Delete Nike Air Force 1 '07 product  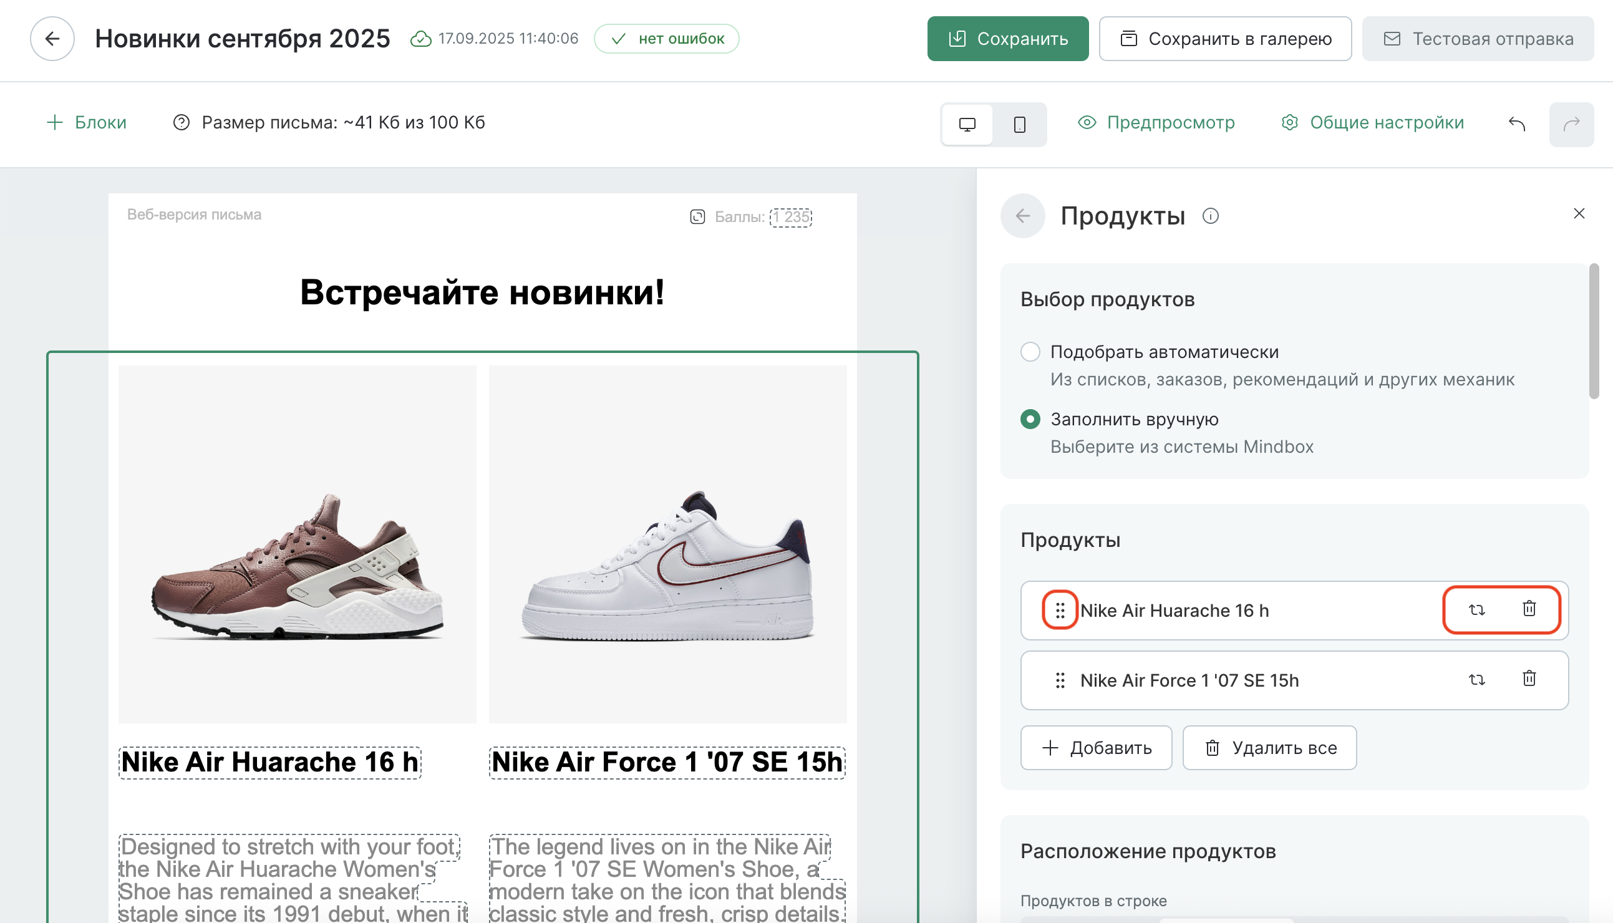coord(1529,679)
